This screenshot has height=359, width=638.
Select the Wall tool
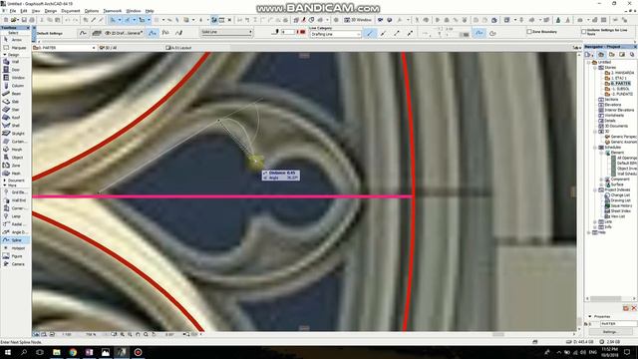click(x=16, y=62)
